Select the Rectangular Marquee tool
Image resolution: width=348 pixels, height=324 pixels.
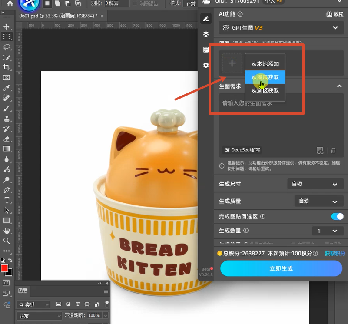tap(7, 36)
